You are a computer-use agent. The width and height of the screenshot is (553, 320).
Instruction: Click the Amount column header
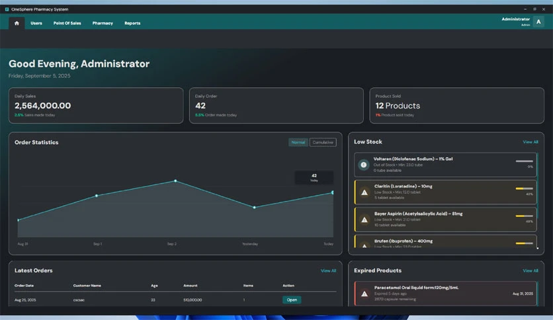coord(191,286)
